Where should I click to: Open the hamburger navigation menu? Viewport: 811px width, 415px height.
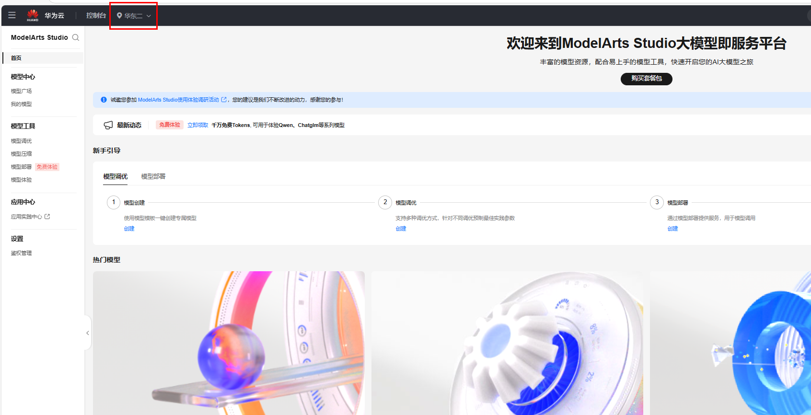(12, 15)
